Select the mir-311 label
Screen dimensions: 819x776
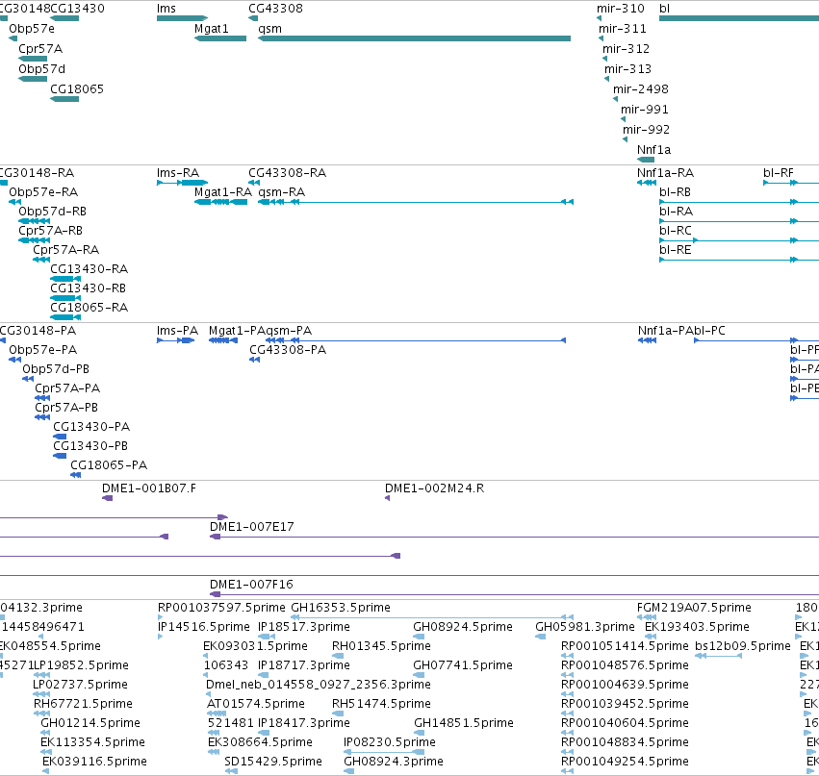click(623, 29)
